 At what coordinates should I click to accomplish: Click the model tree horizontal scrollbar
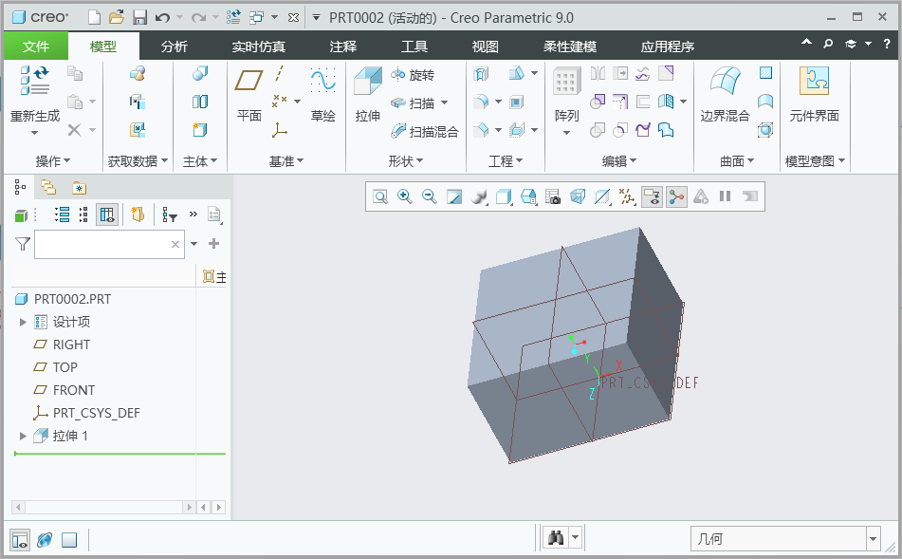pyautogui.click(x=103, y=507)
